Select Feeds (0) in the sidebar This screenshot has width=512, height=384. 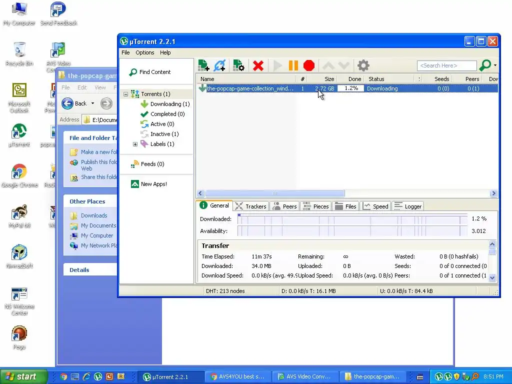click(147, 164)
